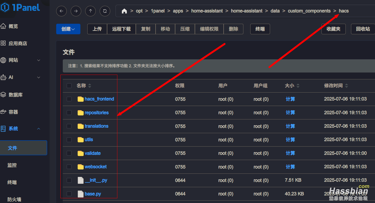Click the 编辑权限 toolbar button

(209, 29)
